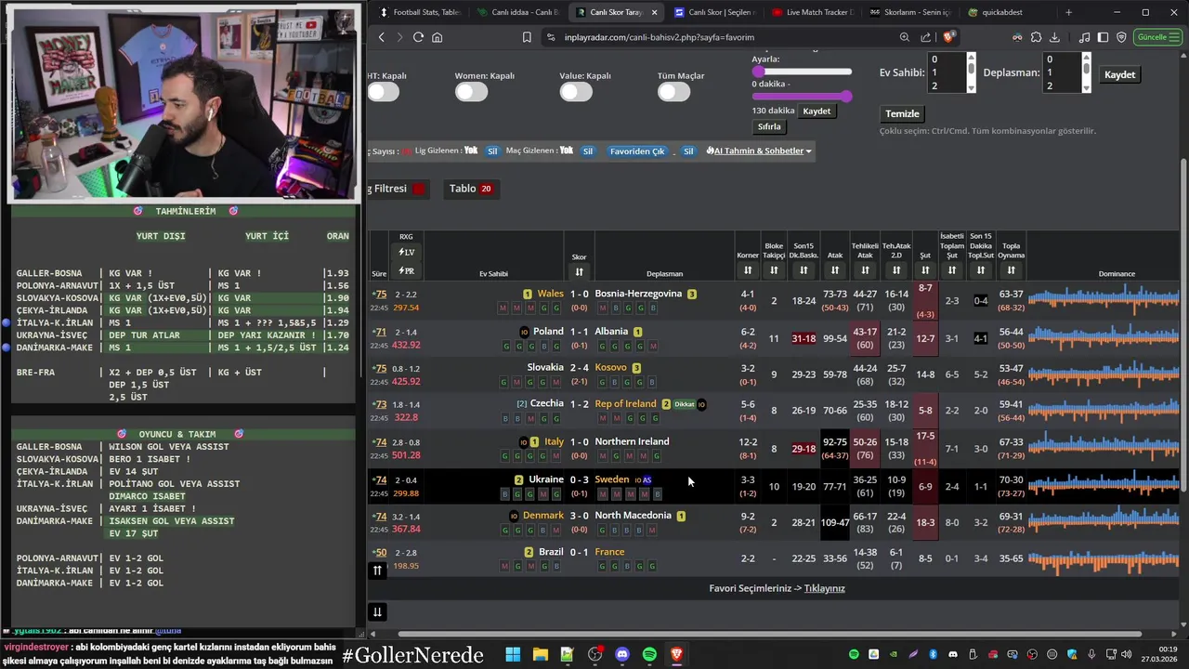The image size is (1189, 669).
Task: Sort table by Atak column arrows
Action: tap(835, 270)
